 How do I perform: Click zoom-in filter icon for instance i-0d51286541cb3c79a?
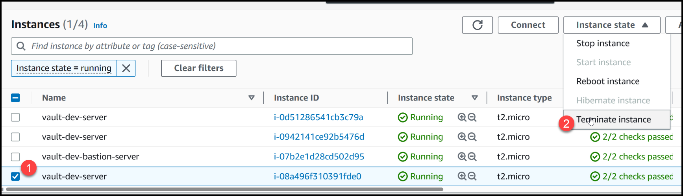click(x=462, y=117)
